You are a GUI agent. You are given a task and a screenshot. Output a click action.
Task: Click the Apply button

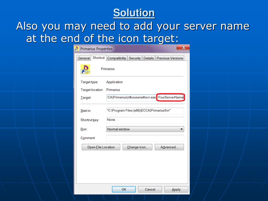[x=176, y=189]
